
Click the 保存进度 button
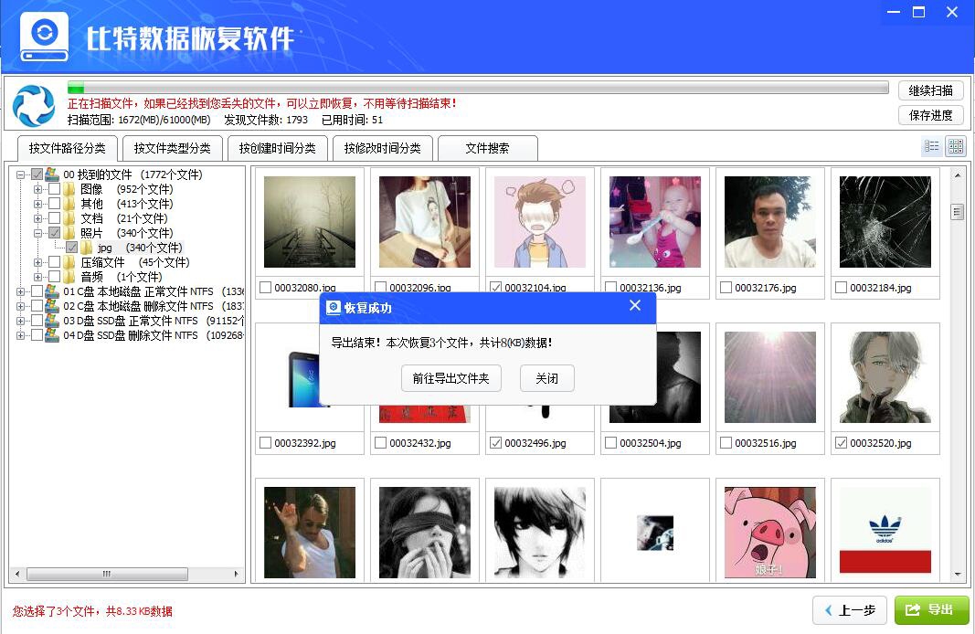(931, 115)
